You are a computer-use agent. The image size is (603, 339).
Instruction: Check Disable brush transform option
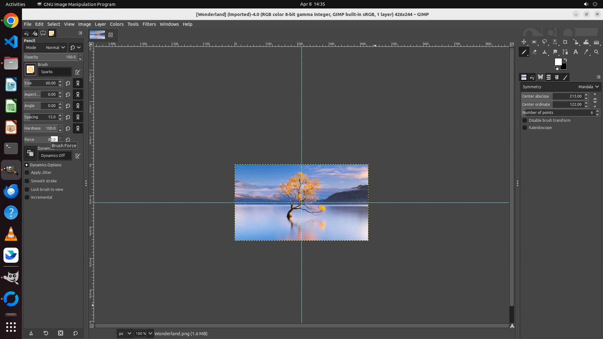(x=524, y=121)
